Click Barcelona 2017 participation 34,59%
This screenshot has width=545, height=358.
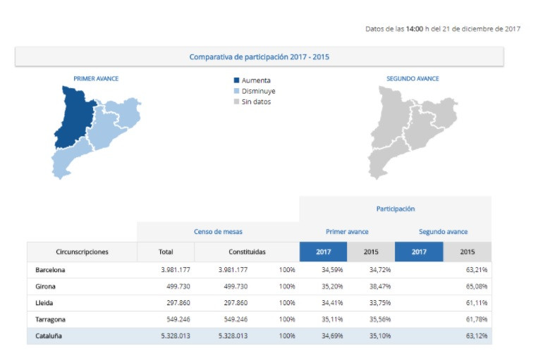[x=332, y=270]
